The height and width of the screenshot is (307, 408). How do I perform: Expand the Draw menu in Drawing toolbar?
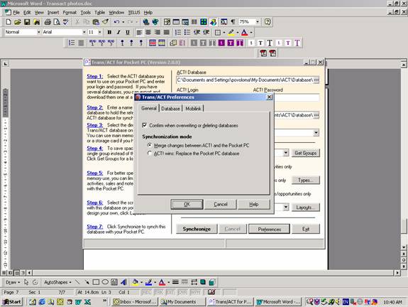click(13, 282)
